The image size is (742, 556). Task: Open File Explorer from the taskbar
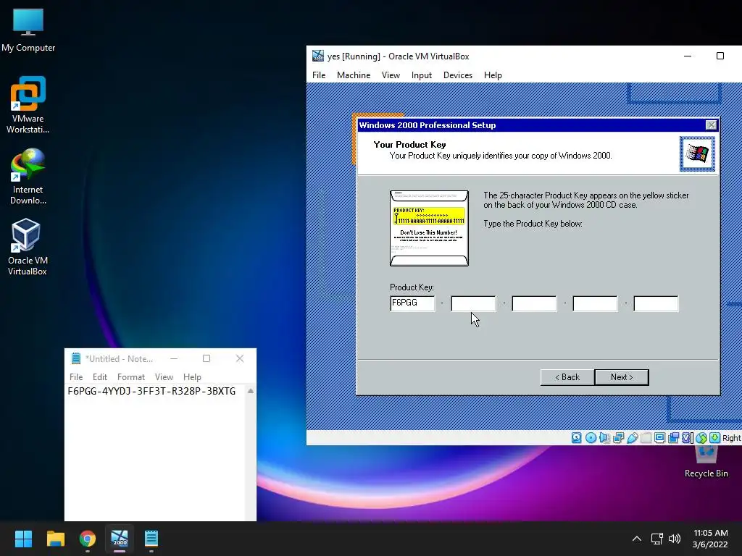point(55,539)
